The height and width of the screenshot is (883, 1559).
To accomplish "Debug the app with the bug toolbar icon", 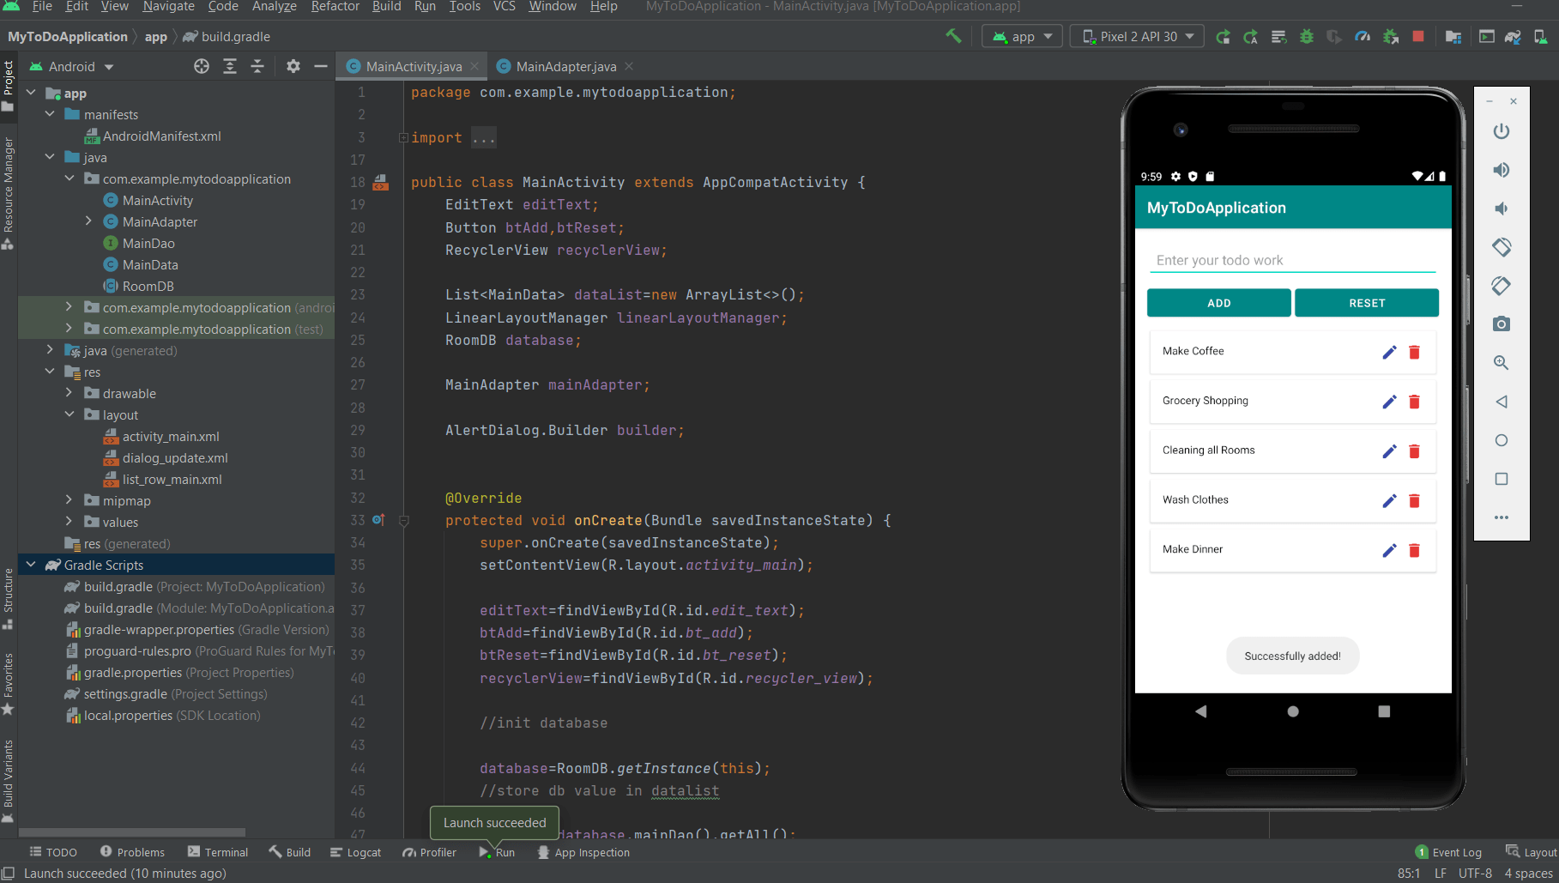I will click(1307, 36).
